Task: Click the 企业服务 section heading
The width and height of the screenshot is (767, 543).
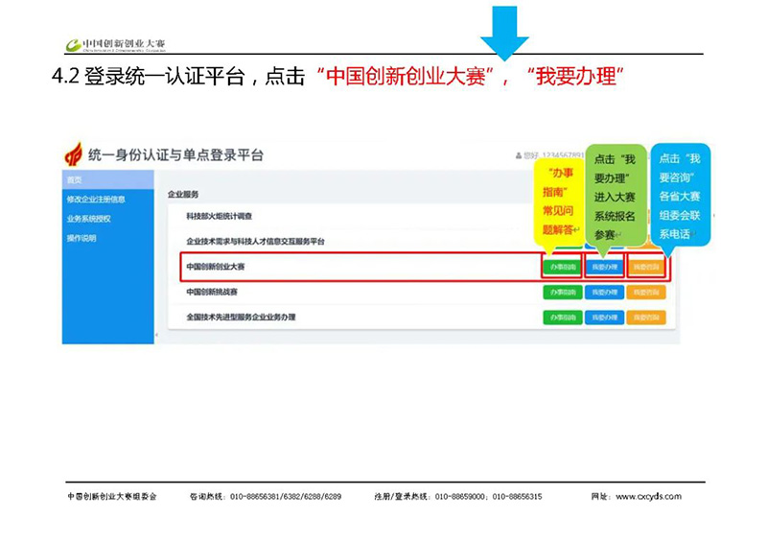Action: click(183, 195)
